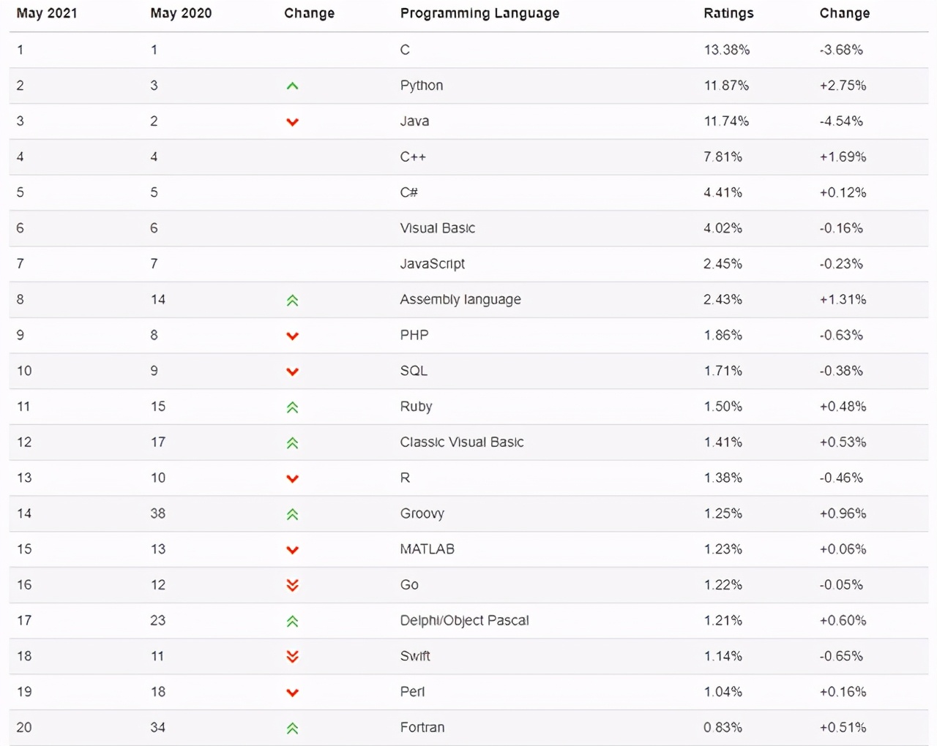Click the Ratings column header

pyautogui.click(x=728, y=13)
